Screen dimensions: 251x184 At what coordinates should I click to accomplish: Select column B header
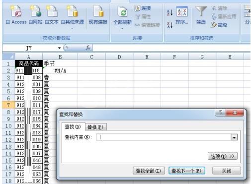60,57
